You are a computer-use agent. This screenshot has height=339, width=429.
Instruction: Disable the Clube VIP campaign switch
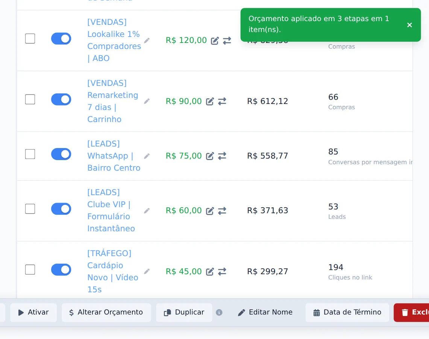[x=61, y=209]
